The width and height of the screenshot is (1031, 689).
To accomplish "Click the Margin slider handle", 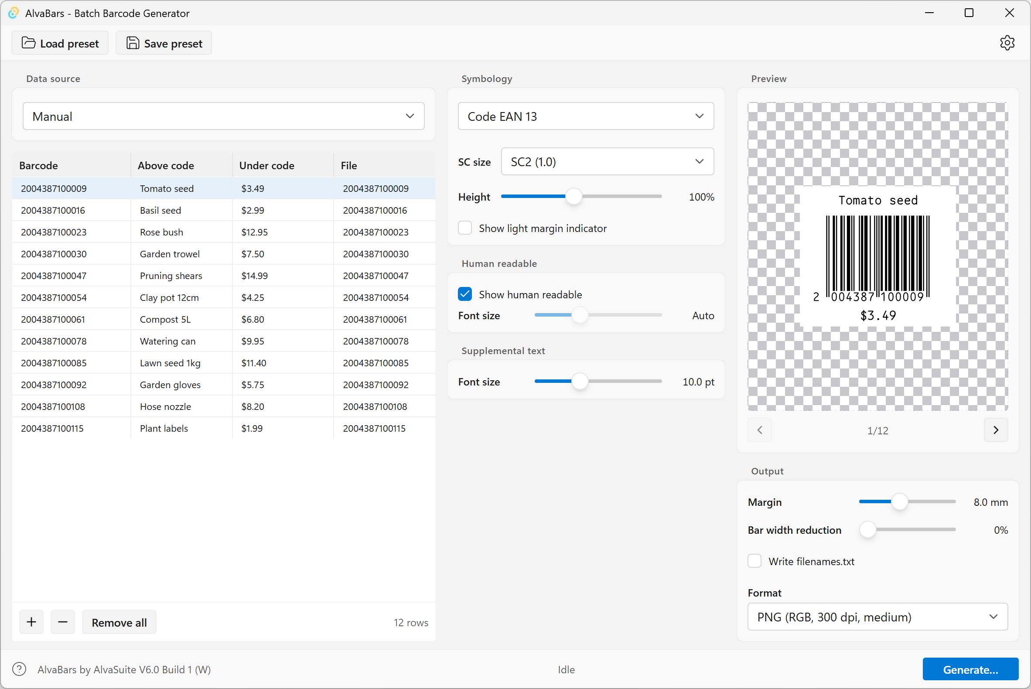I will 900,501.
